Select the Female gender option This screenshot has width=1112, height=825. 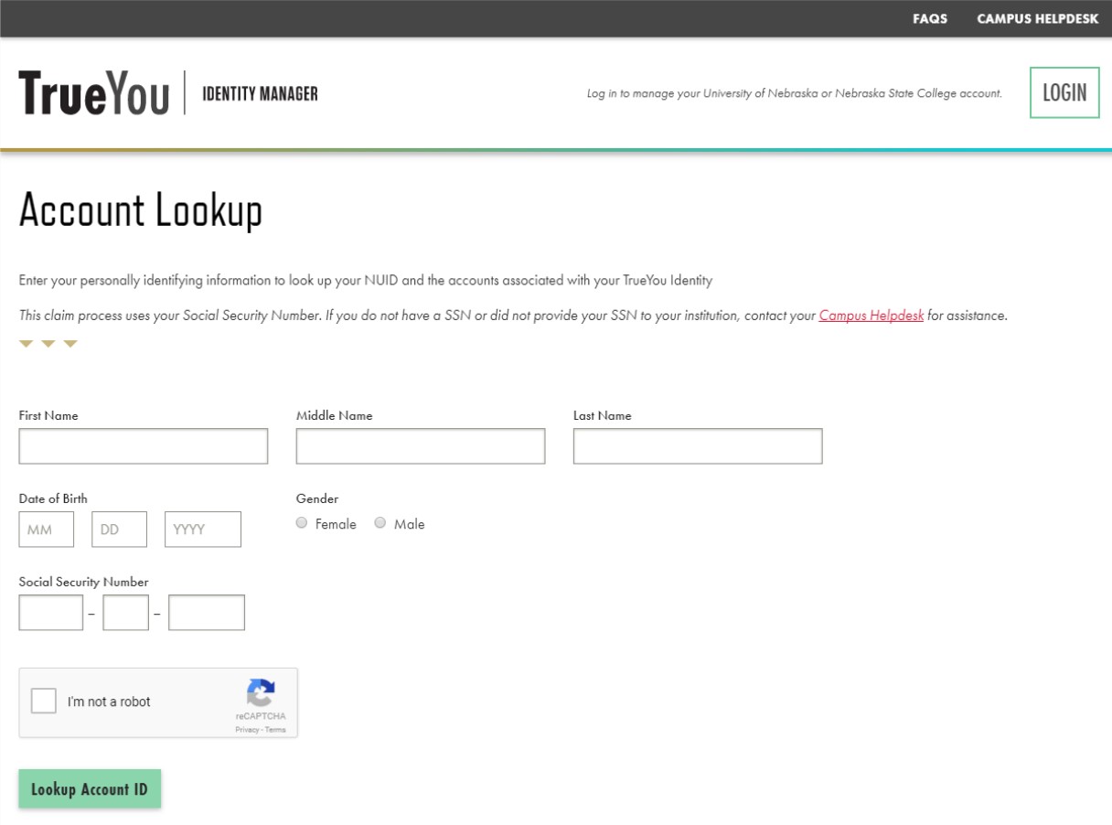[x=301, y=522]
